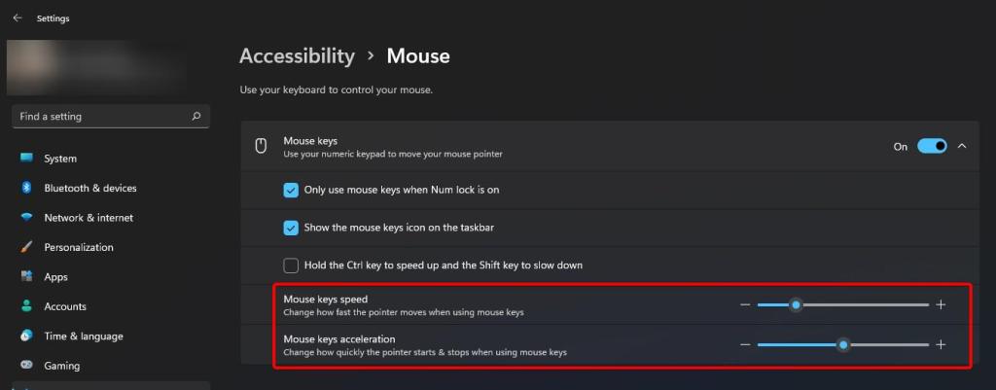Click plus to increase mouse keys speed

941,305
